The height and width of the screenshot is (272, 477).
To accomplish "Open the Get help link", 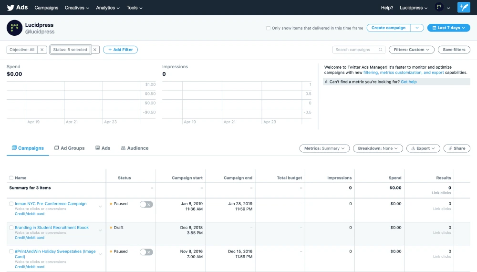I will click(x=409, y=82).
